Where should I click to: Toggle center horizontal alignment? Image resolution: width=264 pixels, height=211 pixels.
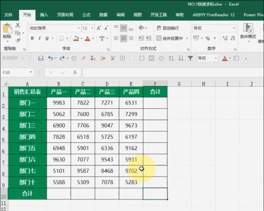tap(123, 38)
